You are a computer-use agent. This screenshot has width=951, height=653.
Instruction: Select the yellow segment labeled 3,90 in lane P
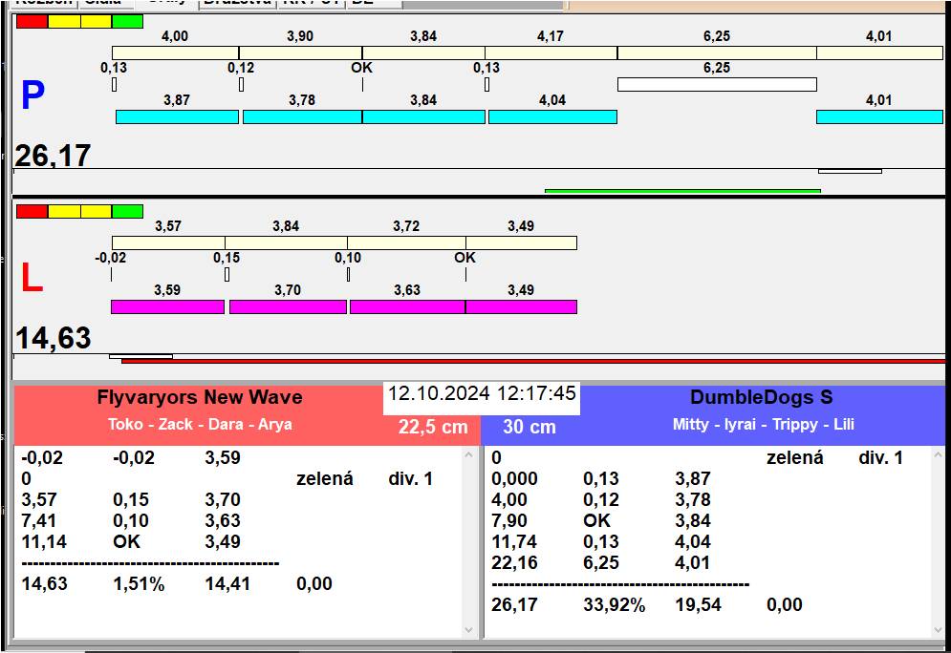tap(301, 53)
